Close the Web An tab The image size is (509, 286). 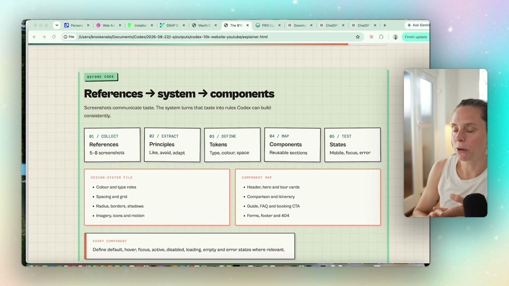tap(120, 25)
